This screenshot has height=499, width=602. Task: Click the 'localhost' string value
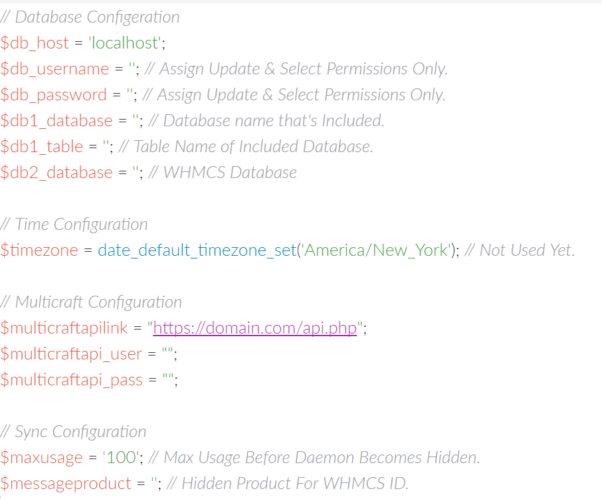point(125,43)
